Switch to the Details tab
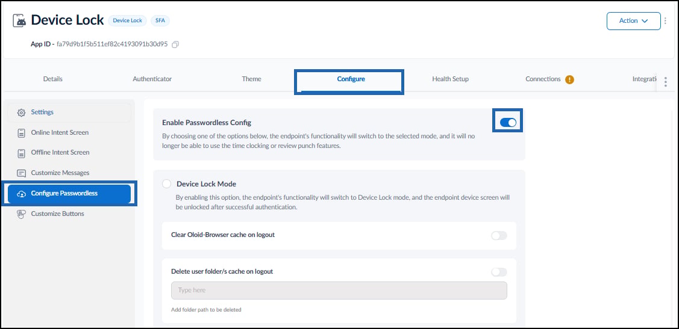This screenshot has height=329, width=679. pyautogui.click(x=53, y=79)
